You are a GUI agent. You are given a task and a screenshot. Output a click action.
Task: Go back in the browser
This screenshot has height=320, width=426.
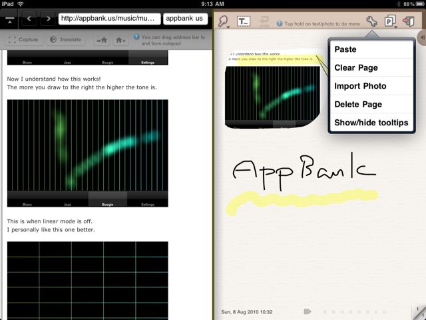[x=29, y=19]
